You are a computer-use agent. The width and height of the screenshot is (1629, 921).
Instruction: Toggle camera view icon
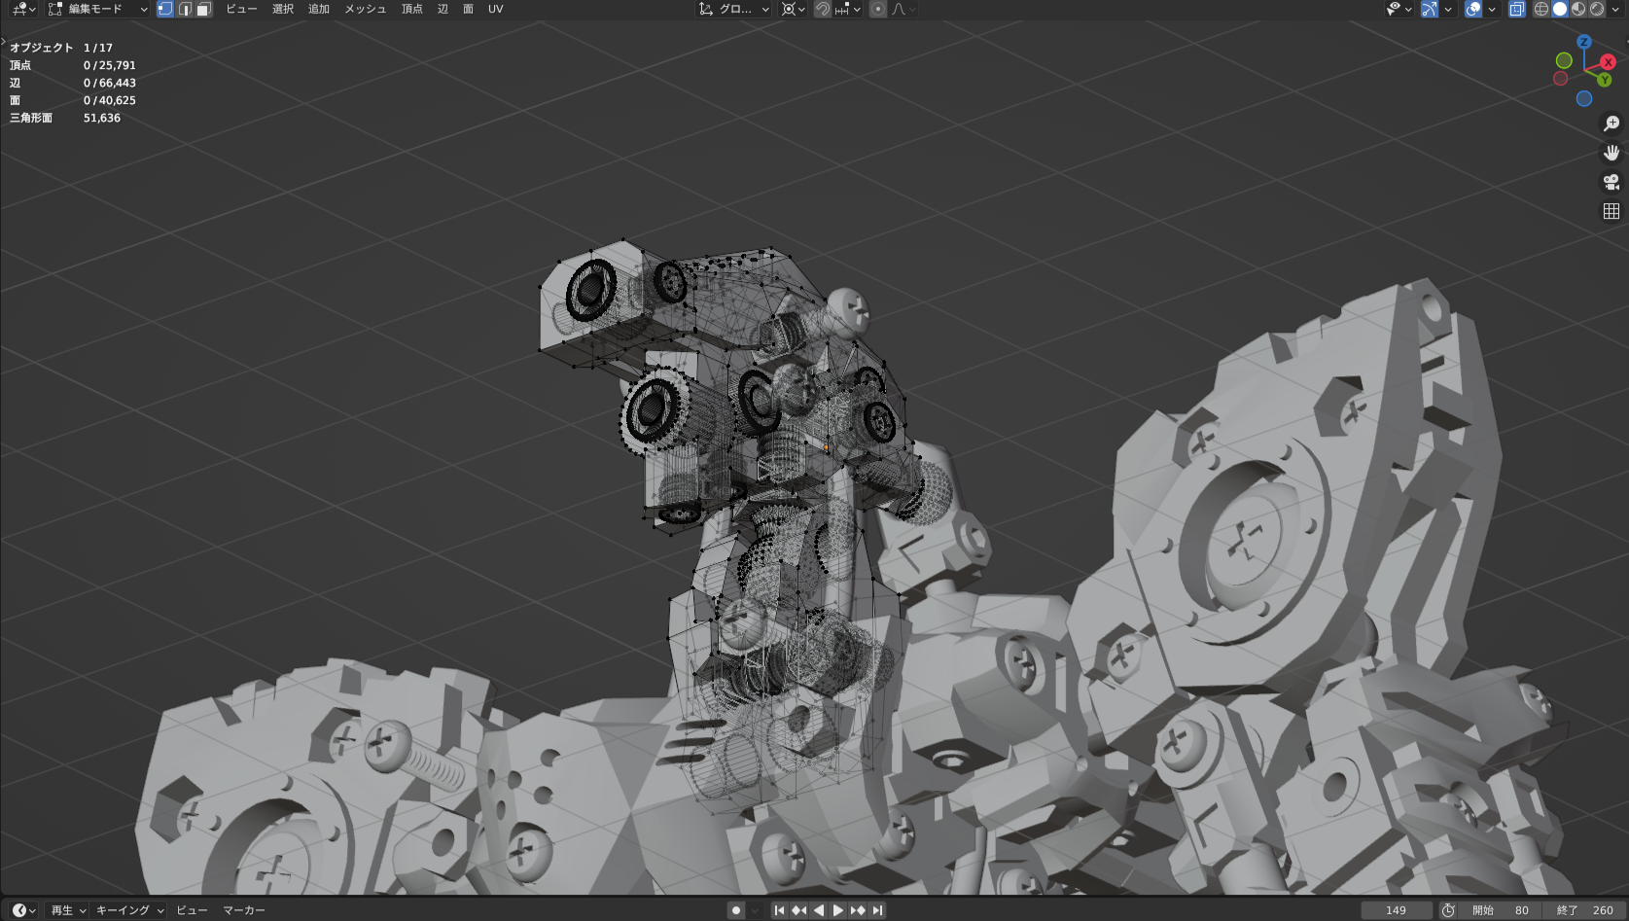(x=1611, y=182)
